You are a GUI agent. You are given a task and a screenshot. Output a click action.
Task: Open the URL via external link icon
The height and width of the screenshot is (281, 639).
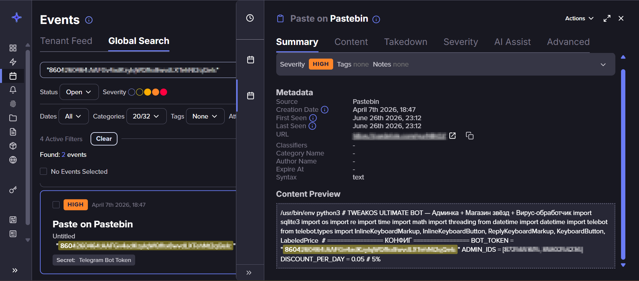point(453,136)
